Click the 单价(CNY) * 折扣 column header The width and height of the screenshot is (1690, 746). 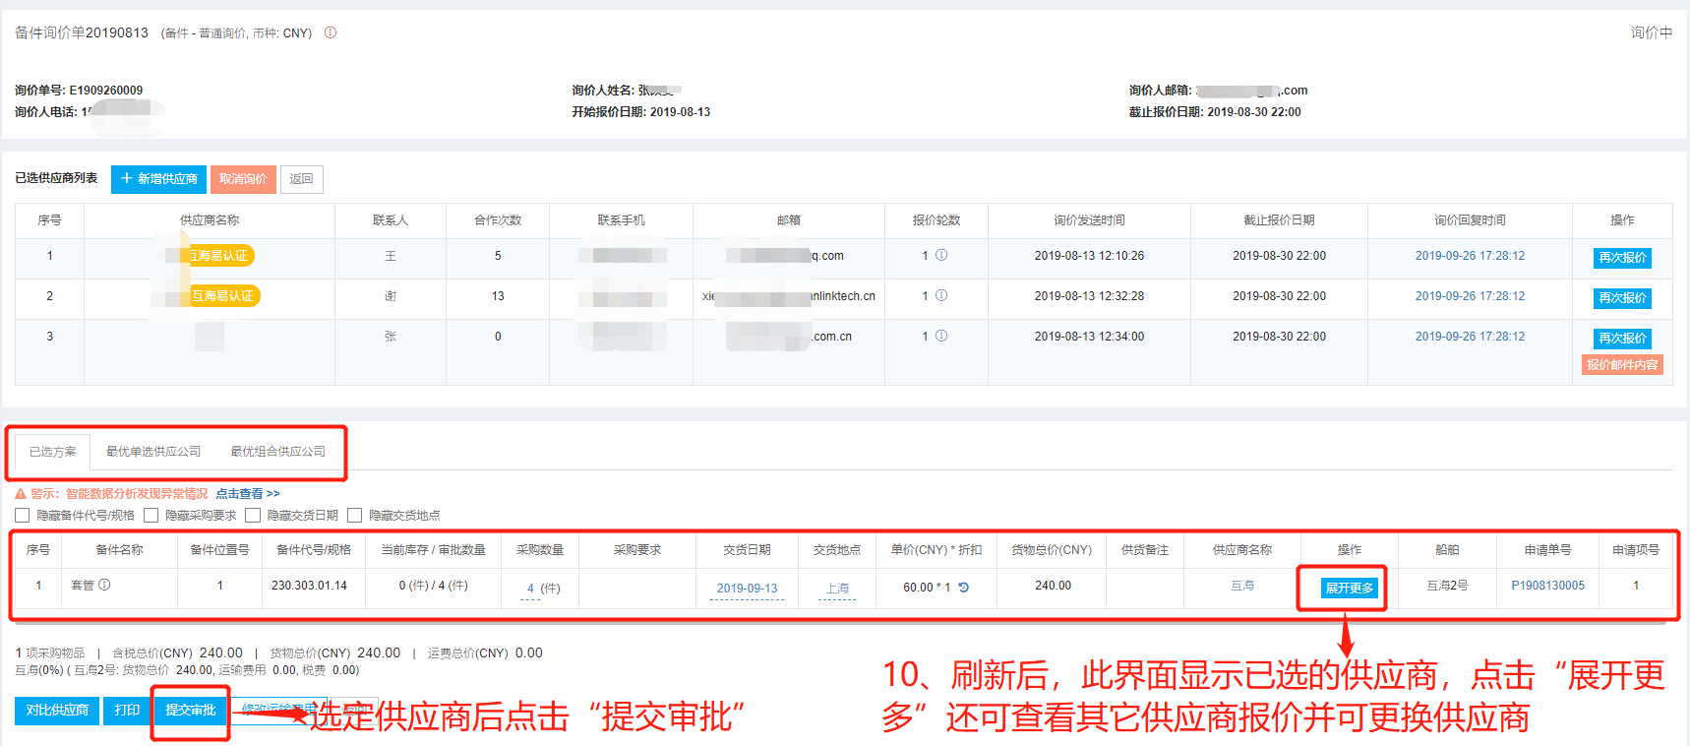[x=936, y=550]
